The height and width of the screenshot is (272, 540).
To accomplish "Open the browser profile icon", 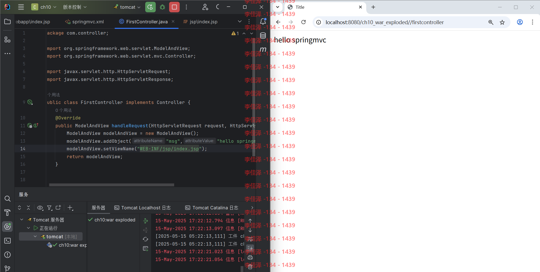I will 520,22.
